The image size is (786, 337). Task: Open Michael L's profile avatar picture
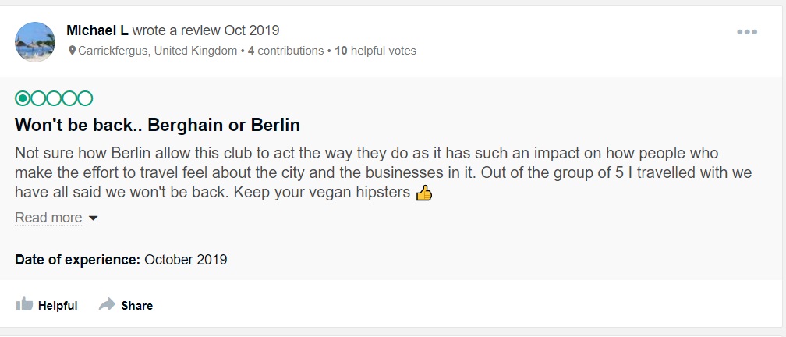pyautogui.click(x=35, y=41)
